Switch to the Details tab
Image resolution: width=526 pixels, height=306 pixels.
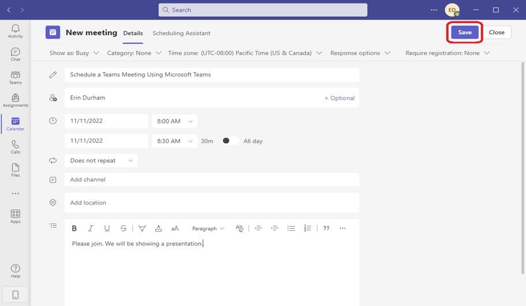133,33
